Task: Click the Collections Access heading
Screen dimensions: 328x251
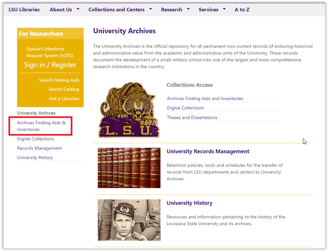Action: point(189,85)
